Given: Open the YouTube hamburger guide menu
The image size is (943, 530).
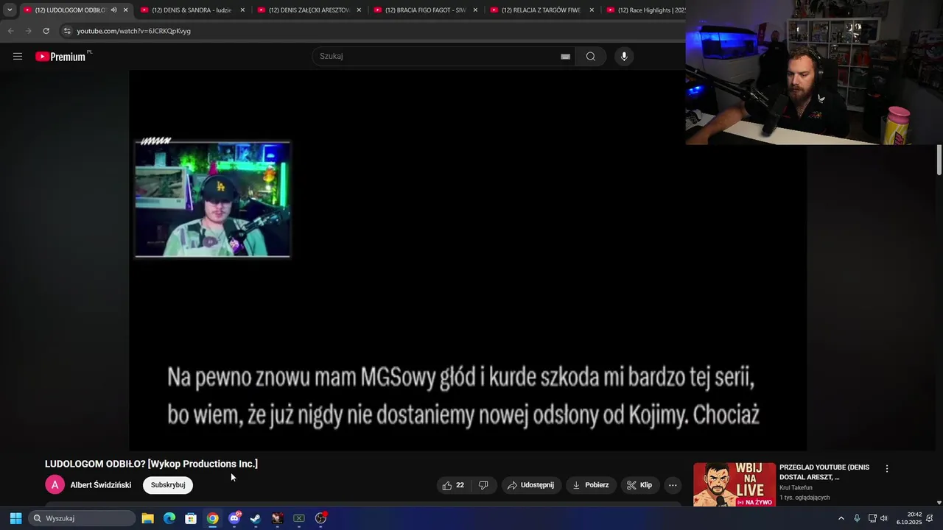Looking at the screenshot, I should 18,56.
